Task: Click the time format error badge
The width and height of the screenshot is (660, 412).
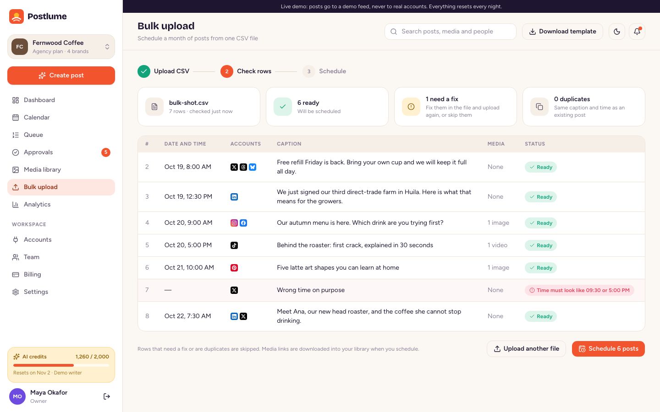Action: [579, 290]
